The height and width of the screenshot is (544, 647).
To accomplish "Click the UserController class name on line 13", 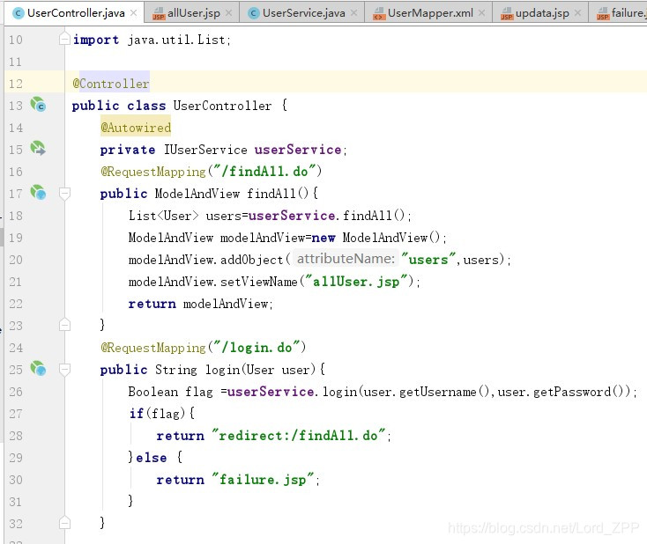I will 222,106.
